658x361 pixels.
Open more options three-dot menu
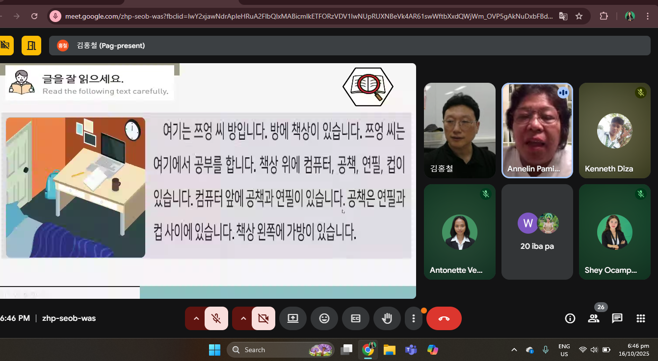(x=414, y=318)
